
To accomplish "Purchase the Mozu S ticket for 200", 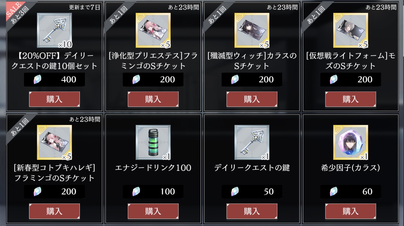I will click(351, 99).
